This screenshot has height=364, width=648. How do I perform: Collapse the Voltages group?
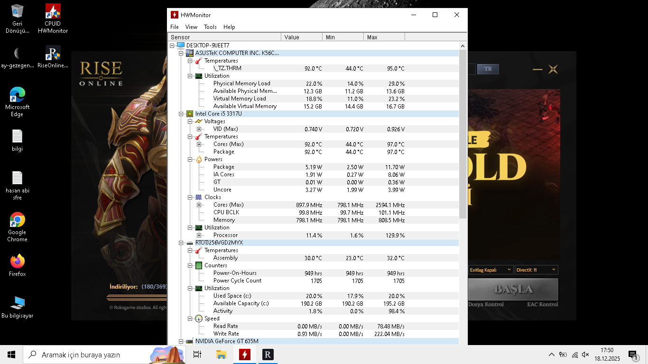tap(190, 121)
